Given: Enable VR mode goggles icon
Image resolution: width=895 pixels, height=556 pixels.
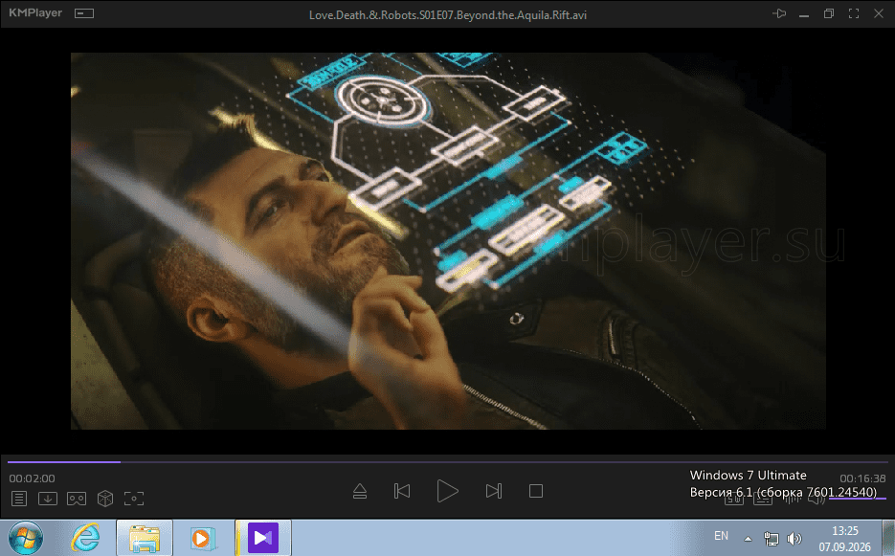Looking at the screenshot, I should coord(77,499).
